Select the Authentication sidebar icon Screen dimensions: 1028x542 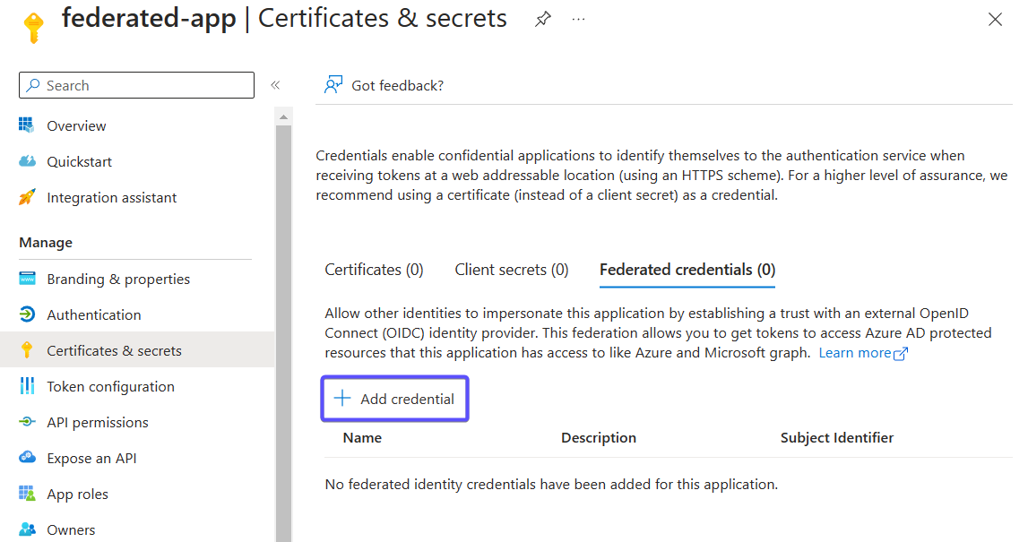(x=28, y=314)
